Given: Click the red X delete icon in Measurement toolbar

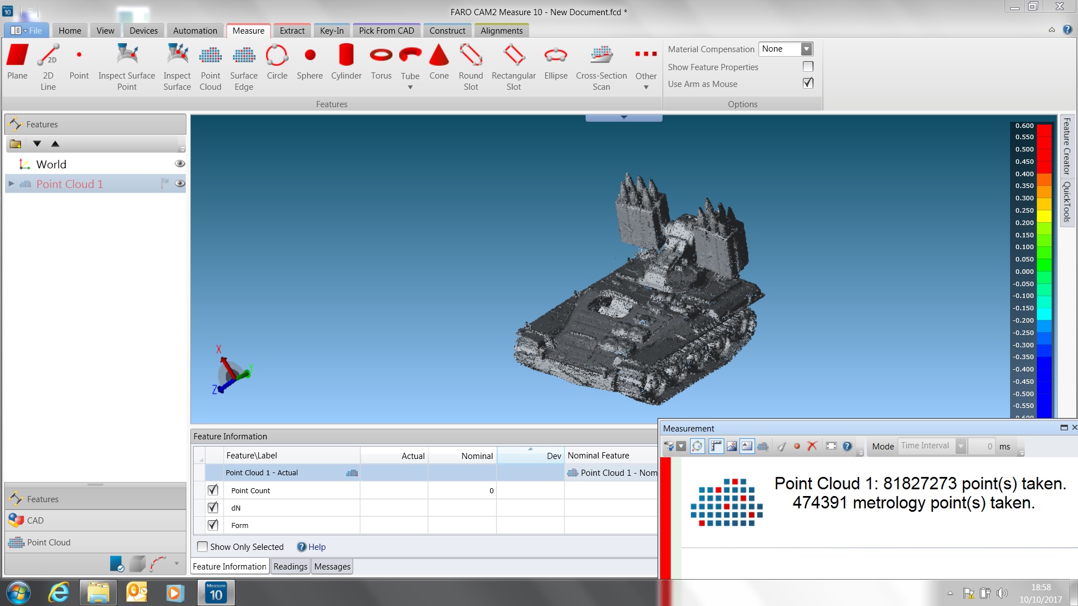Looking at the screenshot, I should click(x=812, y=446).
